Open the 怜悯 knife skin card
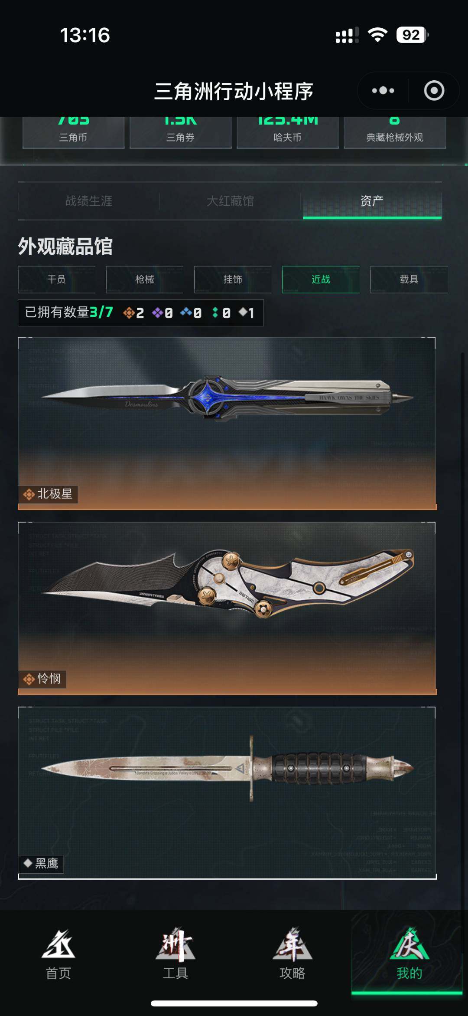 pyautogui.click(x=227, y=608)
